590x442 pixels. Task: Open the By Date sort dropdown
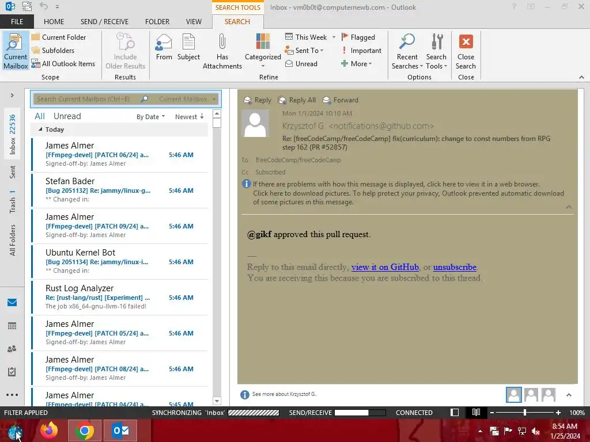point(150,117)
